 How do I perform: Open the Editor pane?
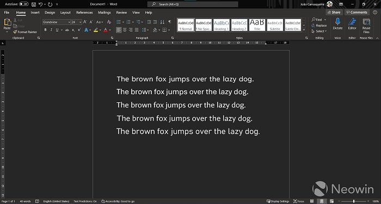[352, 24]
